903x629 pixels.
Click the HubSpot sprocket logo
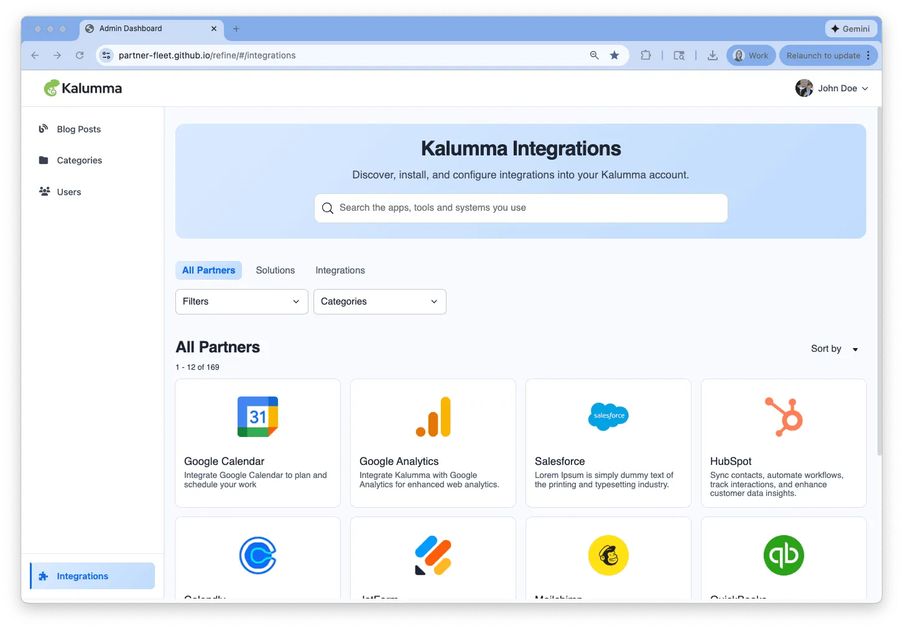784,416
